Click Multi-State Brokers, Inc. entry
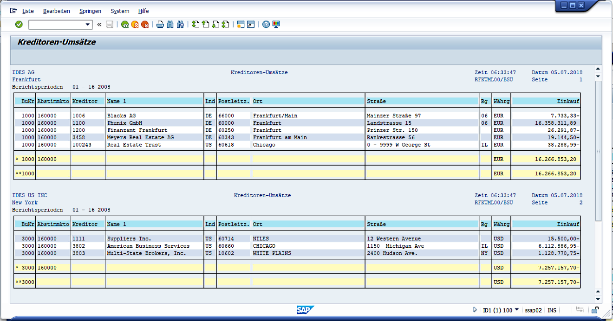Image resolution: width=613 pixels, height=321 pixels. pyautogui.click(x=147, y=253)
